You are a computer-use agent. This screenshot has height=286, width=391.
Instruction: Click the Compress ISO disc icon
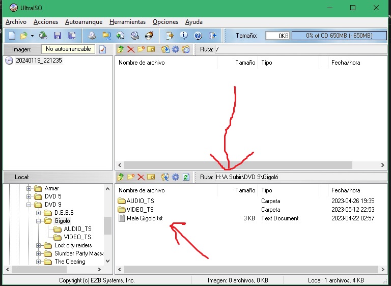pos(121,36)
